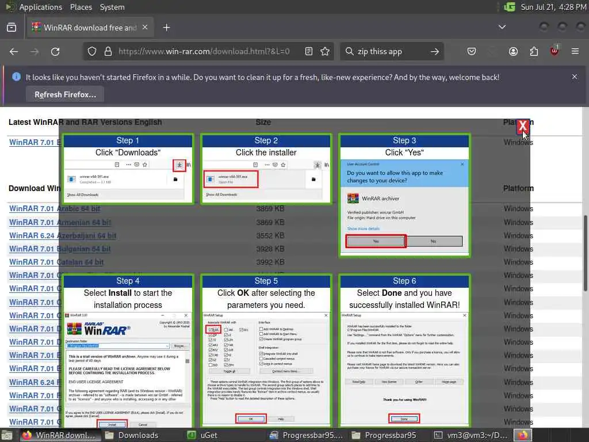The height and width of the screenshot is (442, 589).
Task: Dismiss the Firefox refresh notification bar
Action: coord(575,77)
